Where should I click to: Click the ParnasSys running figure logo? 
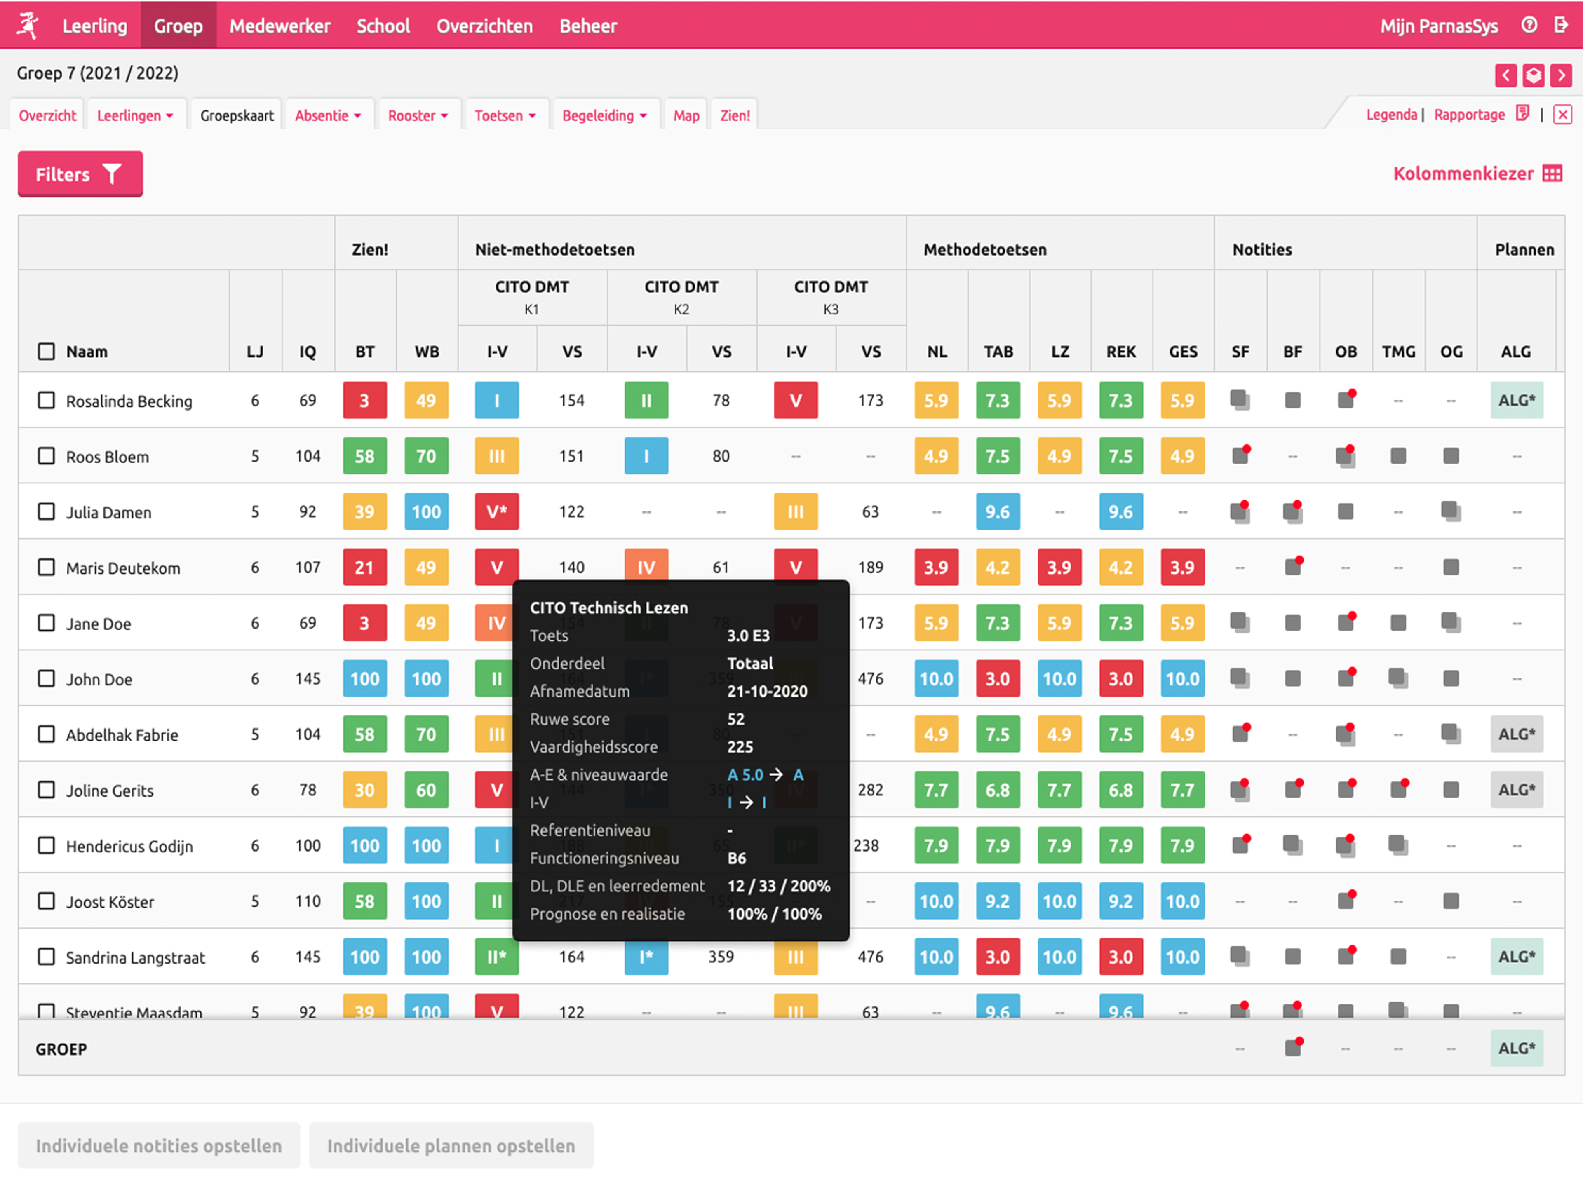click(x=28, y=25)
